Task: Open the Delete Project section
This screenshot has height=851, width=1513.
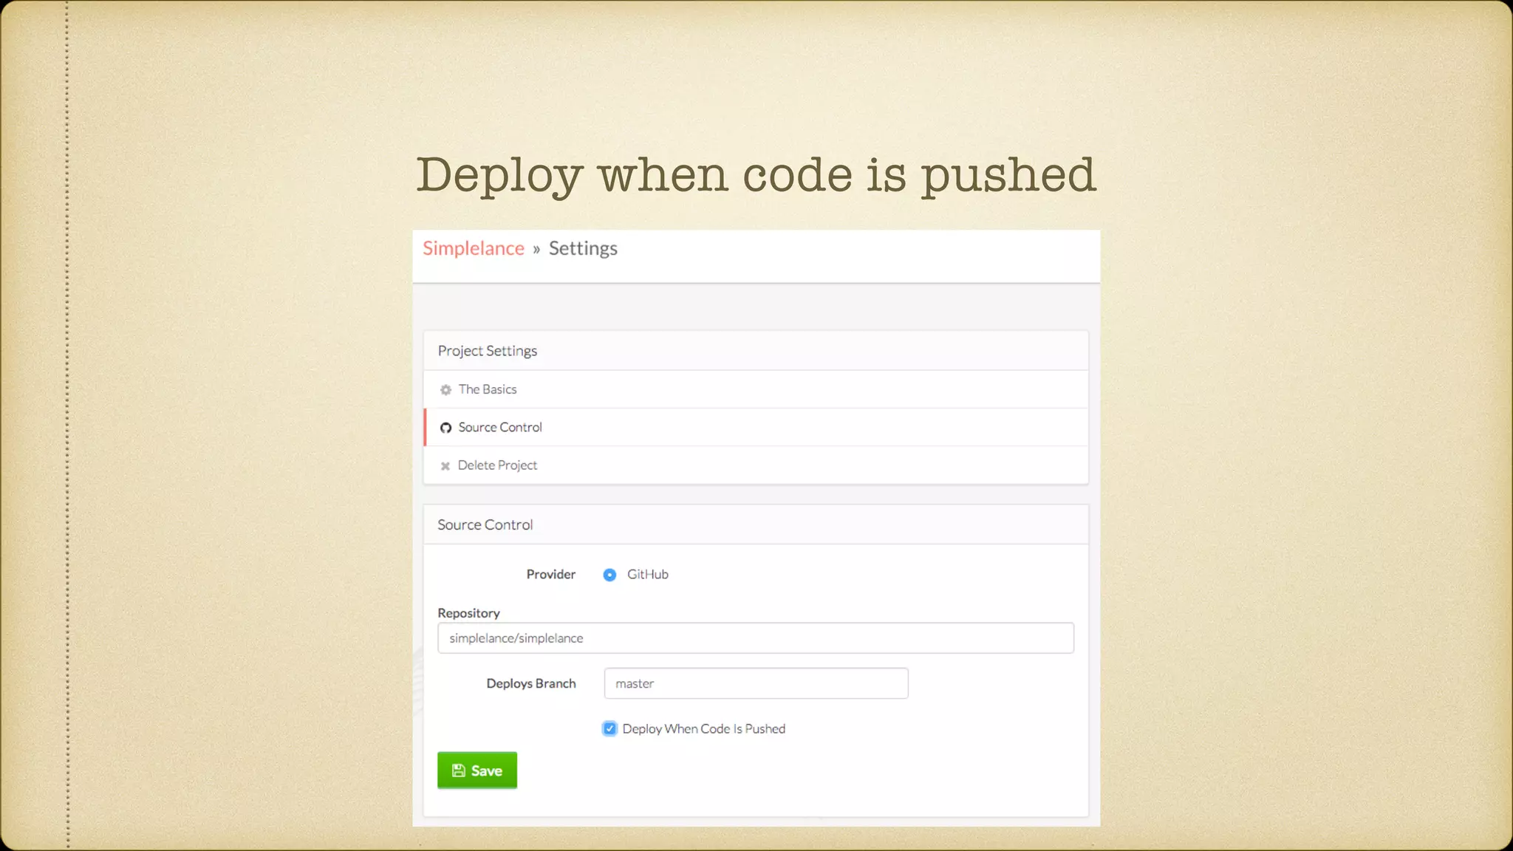Action: (x=756, y=465)
